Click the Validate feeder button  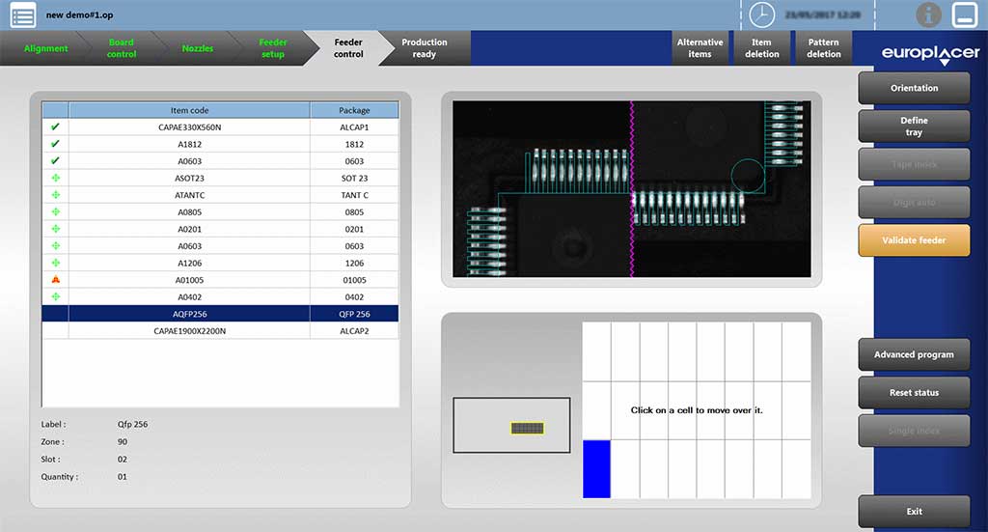[914, 240]
